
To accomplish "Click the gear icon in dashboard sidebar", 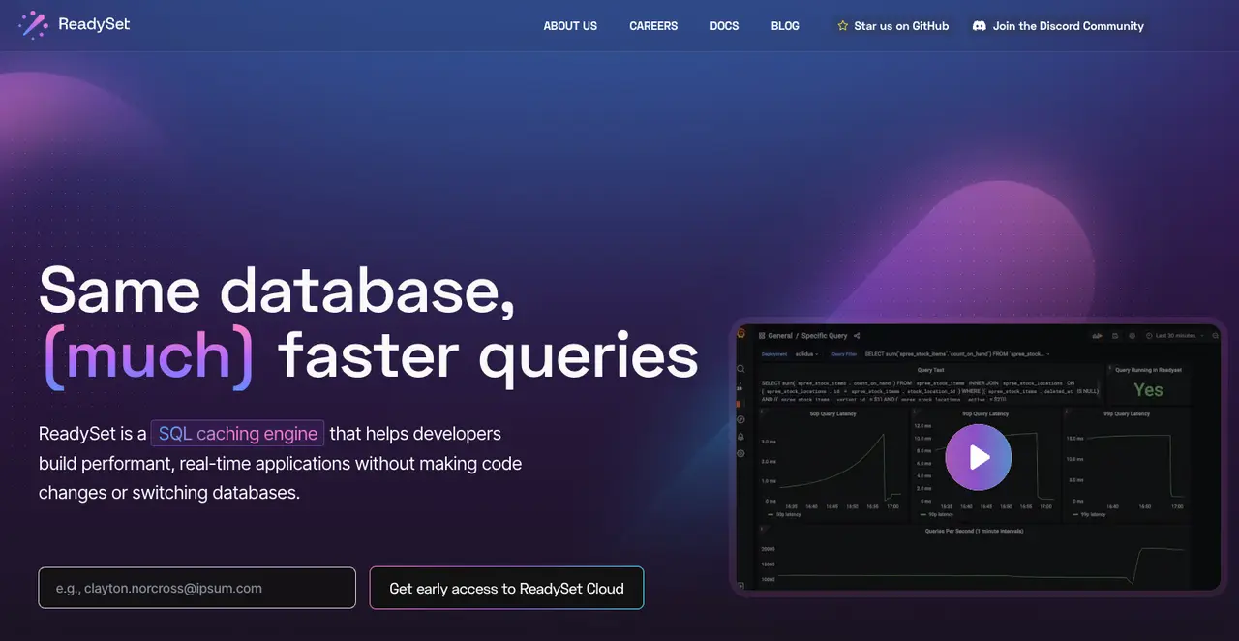I will coord(740,453).
